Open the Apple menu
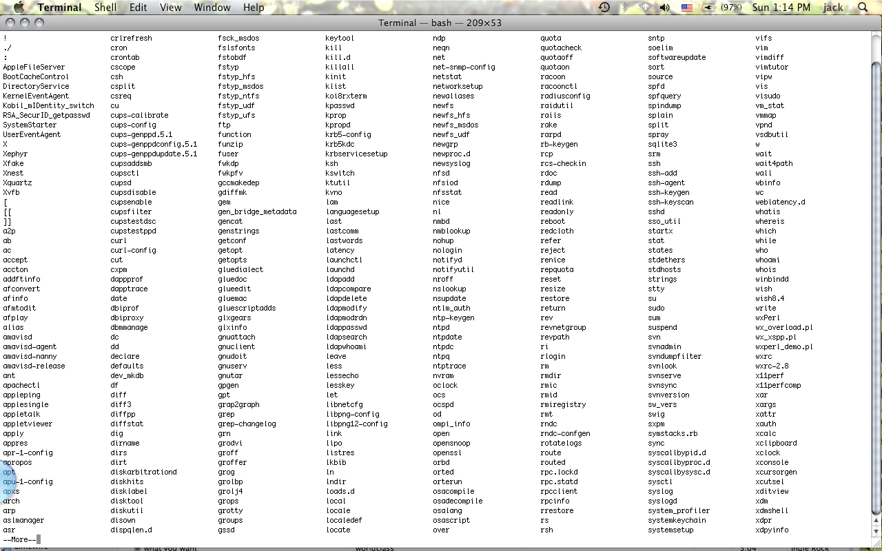Image resolution: width=882 pixels, height=551 pixels. pos(17,8)
